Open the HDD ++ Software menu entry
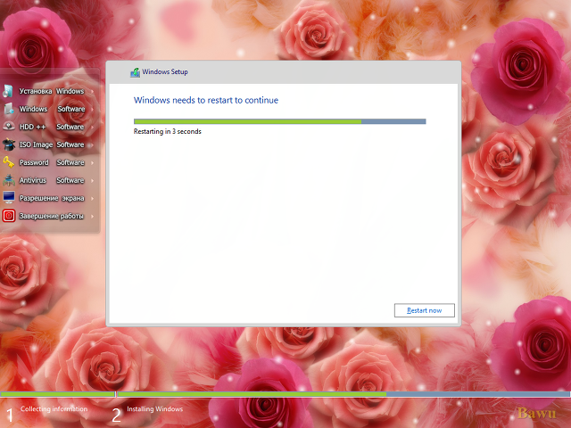Viewport: 571px width, 428px height. 50,127
